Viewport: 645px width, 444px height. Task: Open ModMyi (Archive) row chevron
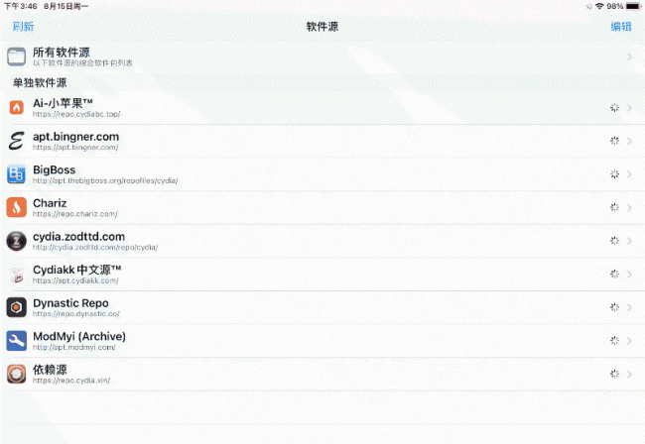(629, 341)
